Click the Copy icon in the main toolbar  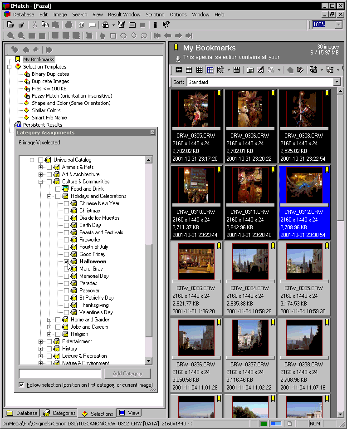coord(45,25)
